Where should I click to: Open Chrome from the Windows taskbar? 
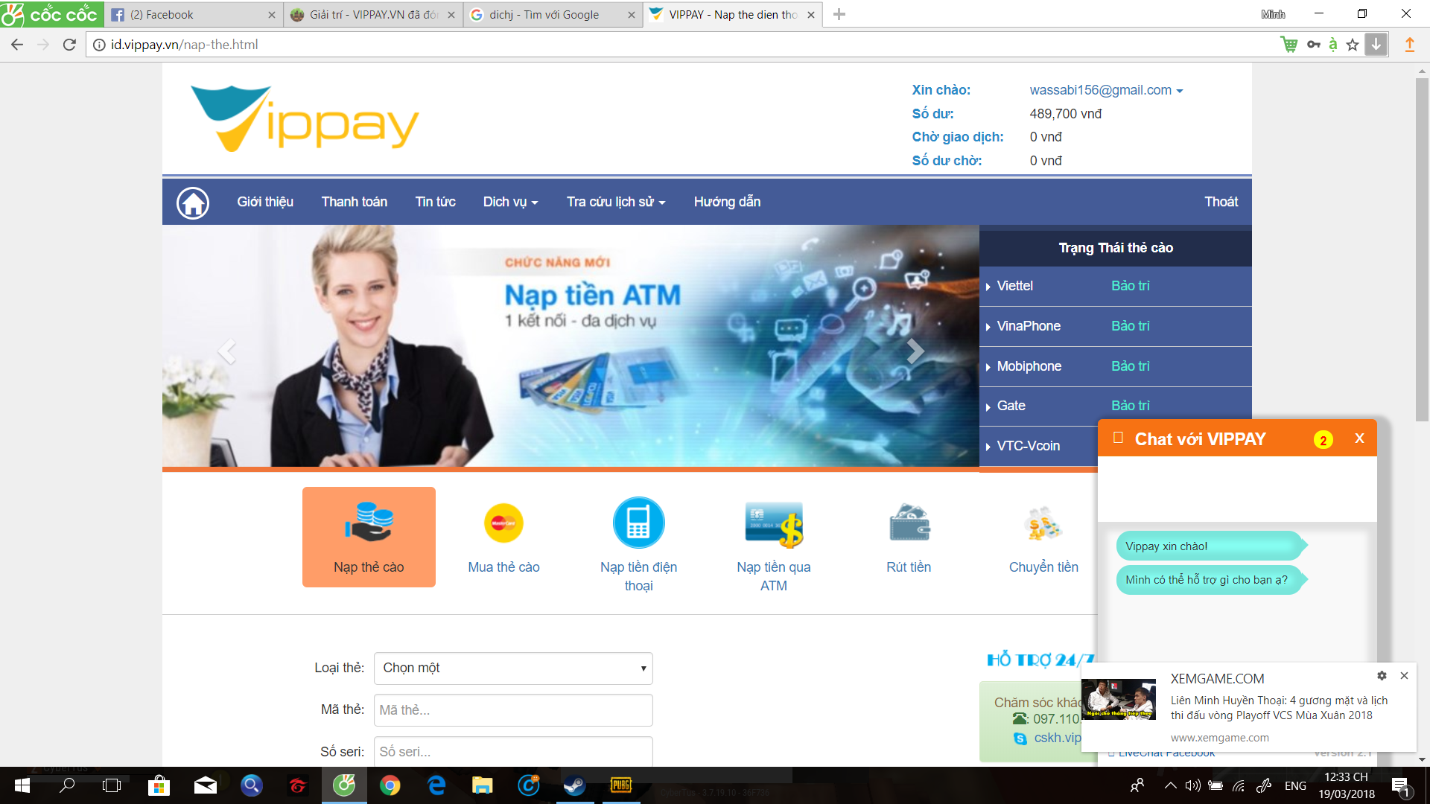point(390,785)
